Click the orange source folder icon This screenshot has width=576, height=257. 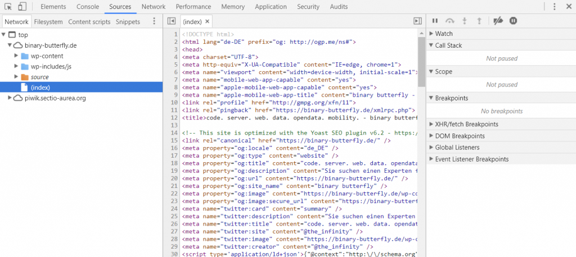[25, 77]
